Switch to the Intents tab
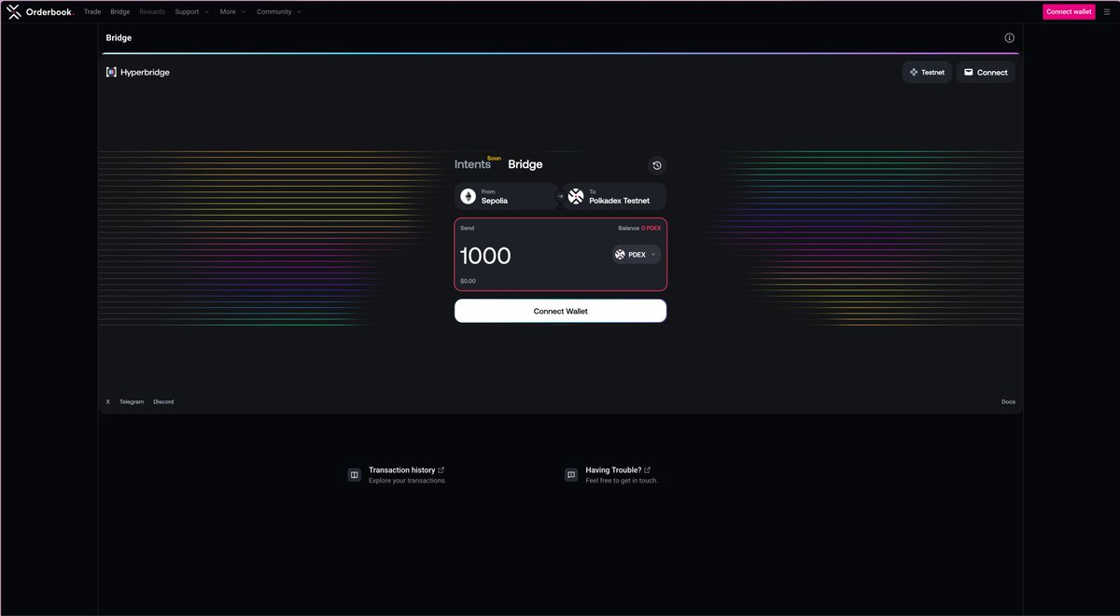Screen dimensions: 1120x616 472,164
